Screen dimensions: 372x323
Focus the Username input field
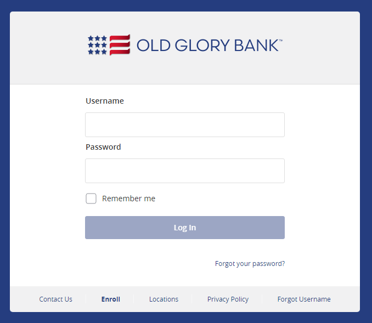click(185, 124)
